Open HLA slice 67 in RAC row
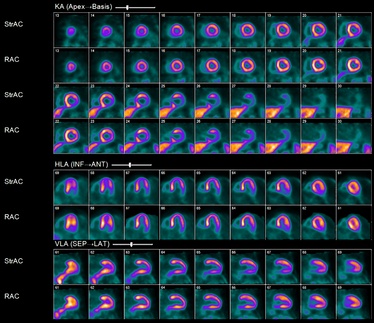374x323 pixels. (142, 222)
